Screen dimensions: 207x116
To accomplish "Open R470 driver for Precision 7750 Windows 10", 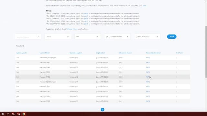I will 148,77.
